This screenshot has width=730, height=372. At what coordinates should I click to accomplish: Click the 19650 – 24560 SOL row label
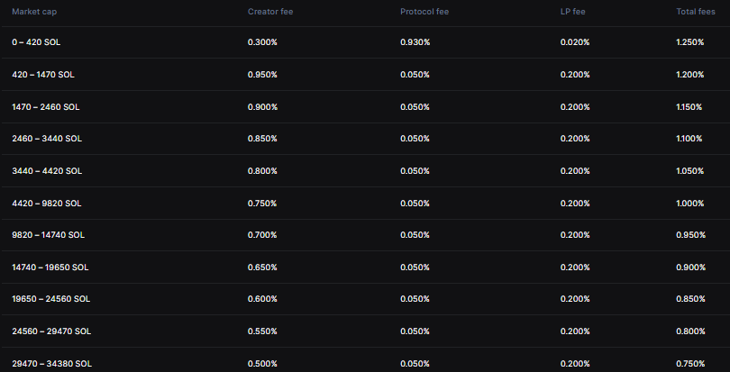tap(51, 299)
